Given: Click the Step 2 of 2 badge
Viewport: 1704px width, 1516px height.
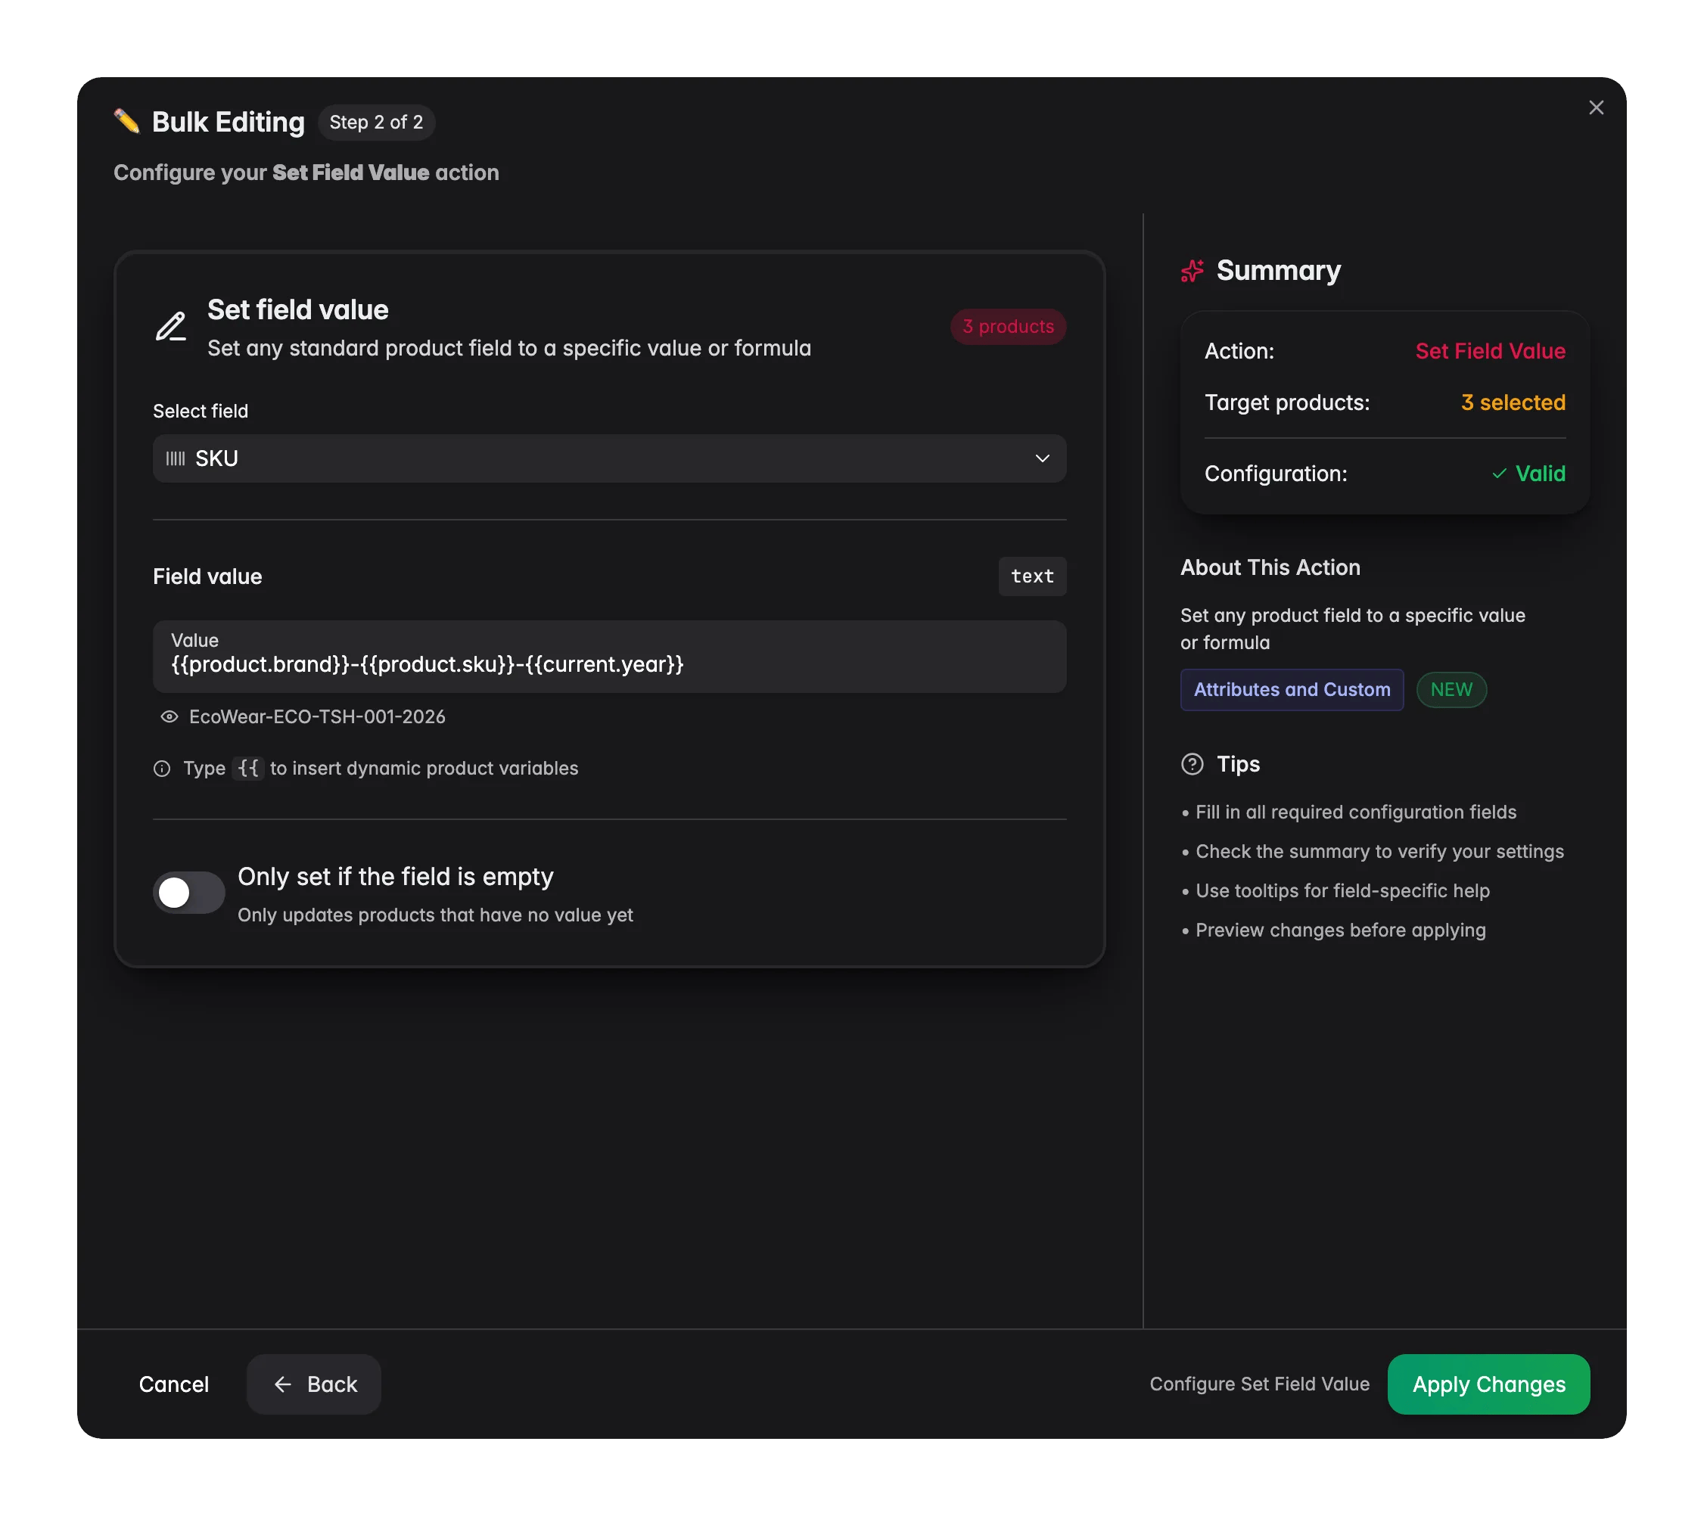Looking at the screenshot, I should click(x=376, y=123).
